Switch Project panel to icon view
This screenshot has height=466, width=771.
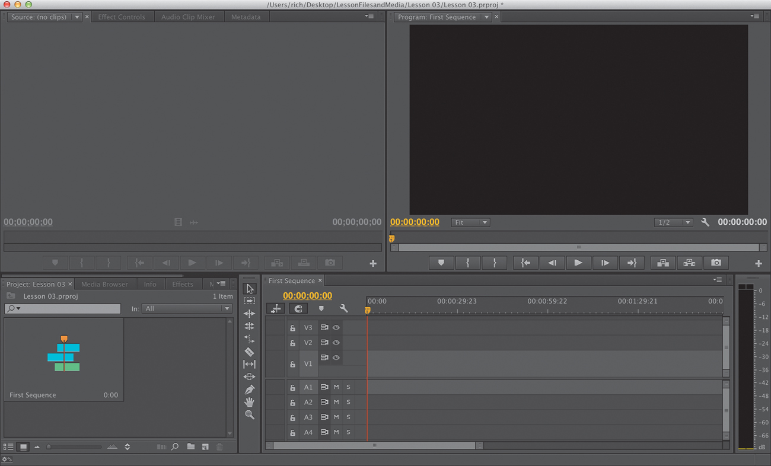tap(23, 447)
